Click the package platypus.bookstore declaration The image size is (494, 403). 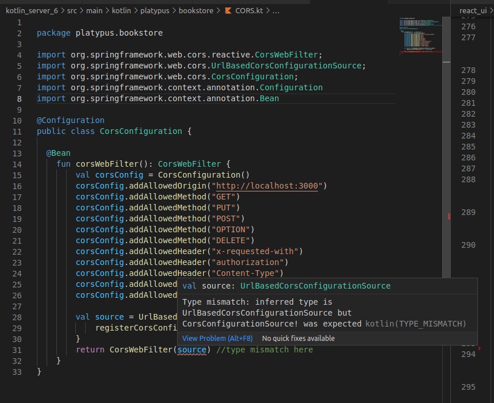click(x=99, y=33)
